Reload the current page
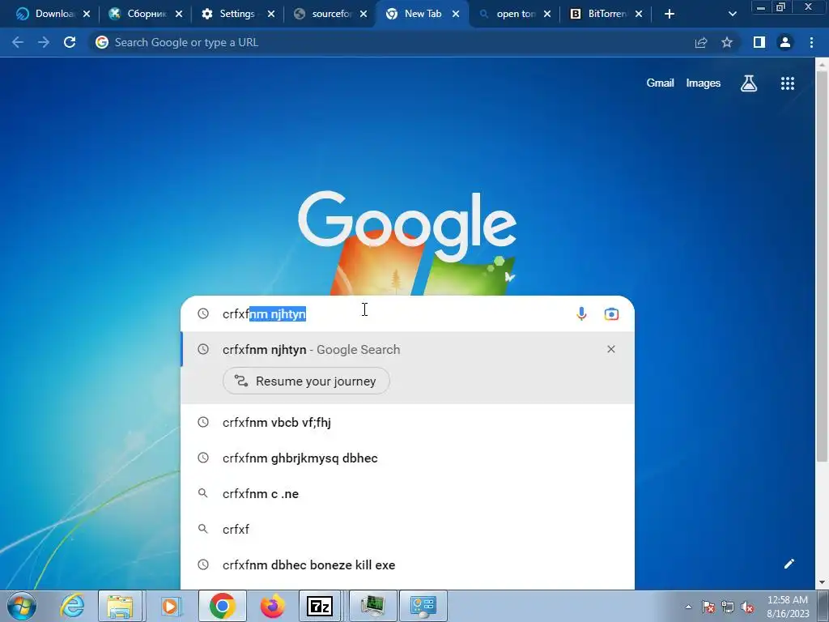This screenshot has height=622, width=829. pos(70,42)
